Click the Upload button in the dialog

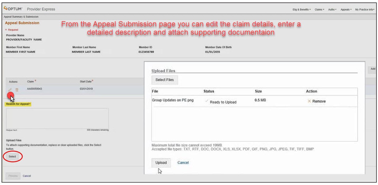pyautogui.click(x=161, y=163)
